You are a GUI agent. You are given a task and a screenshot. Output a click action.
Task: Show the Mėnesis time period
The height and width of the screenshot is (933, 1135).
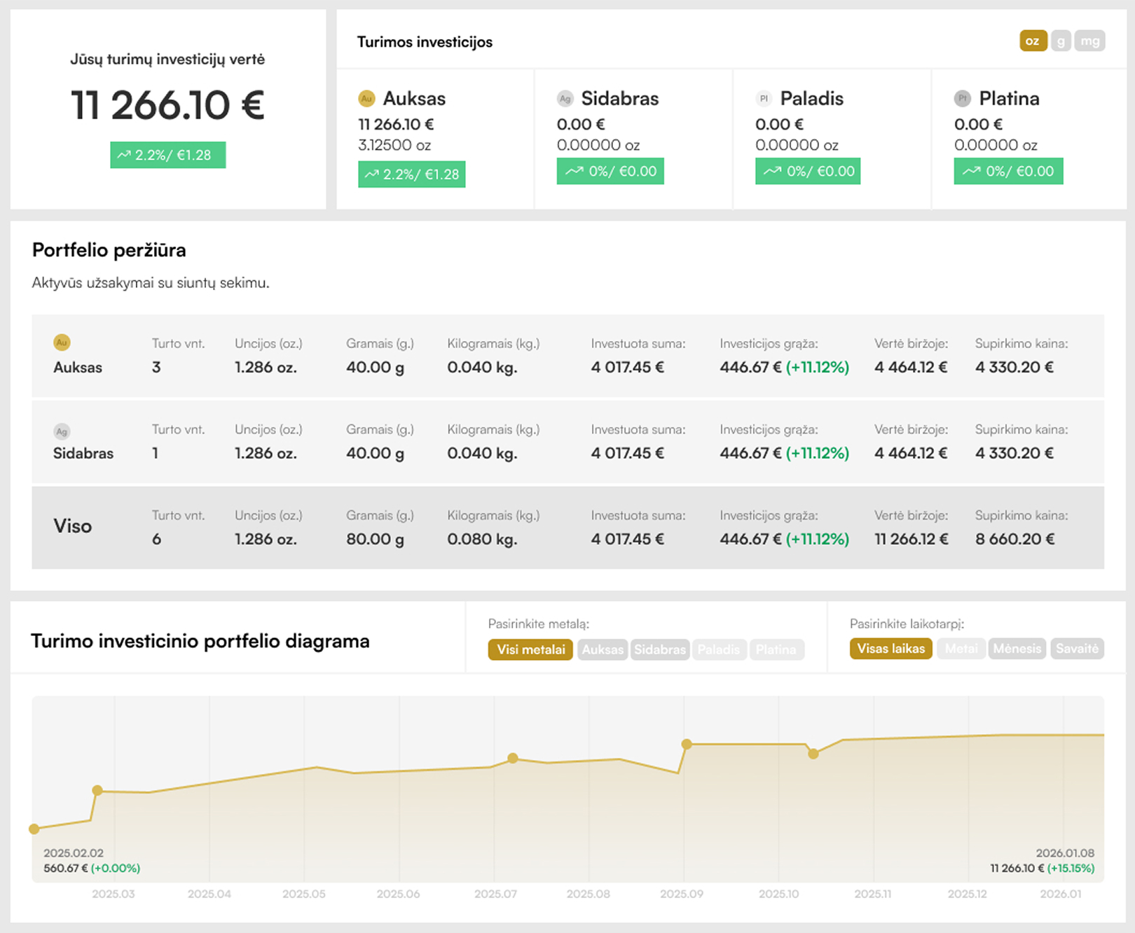1017,649
